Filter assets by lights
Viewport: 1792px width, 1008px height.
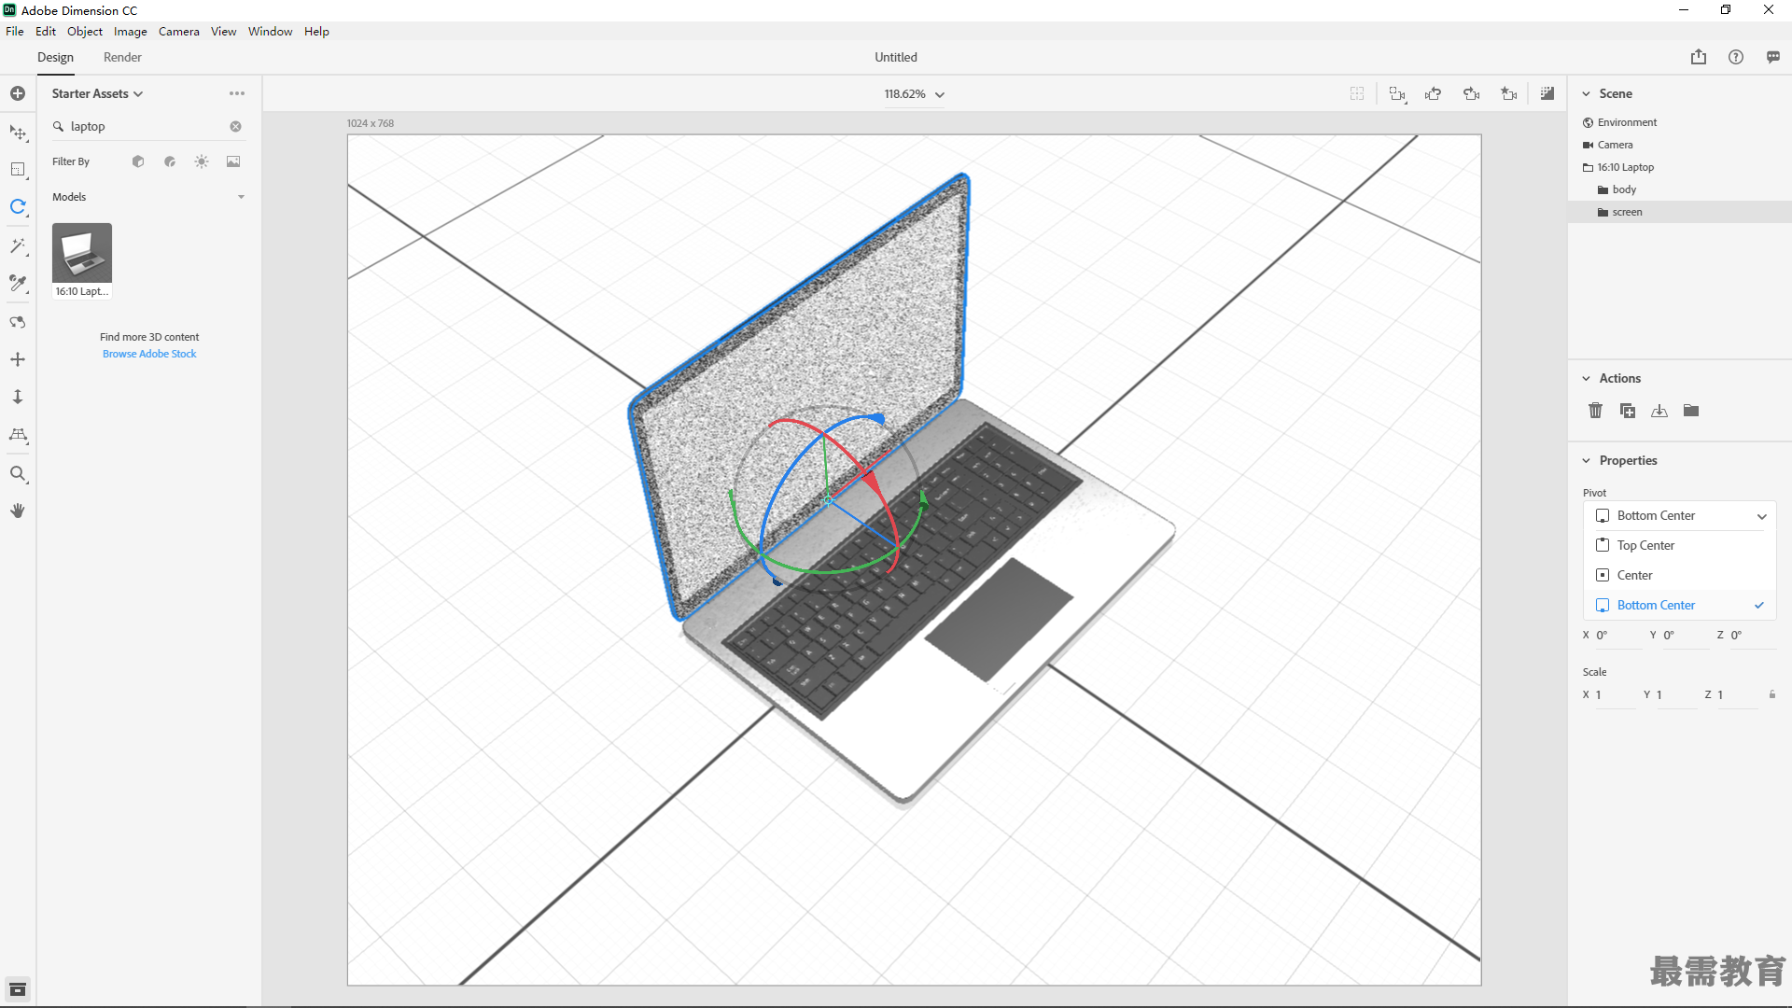202,161
